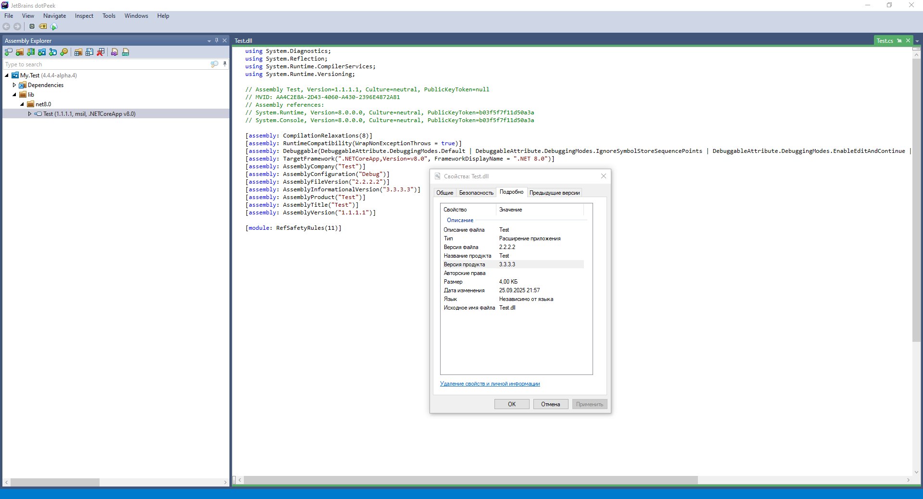Show the IL code viewer chip icon
This screenshot has width=923, height=499.
pyautogui.click(x=32, y=26)
